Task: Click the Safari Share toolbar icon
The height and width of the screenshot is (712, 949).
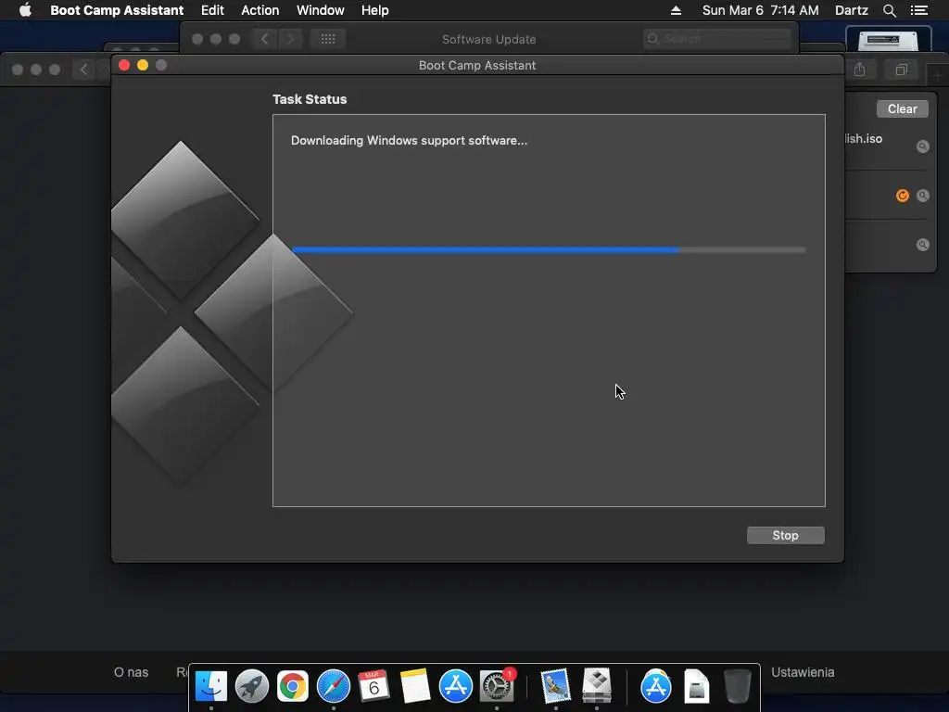Action: click(859, 70)
